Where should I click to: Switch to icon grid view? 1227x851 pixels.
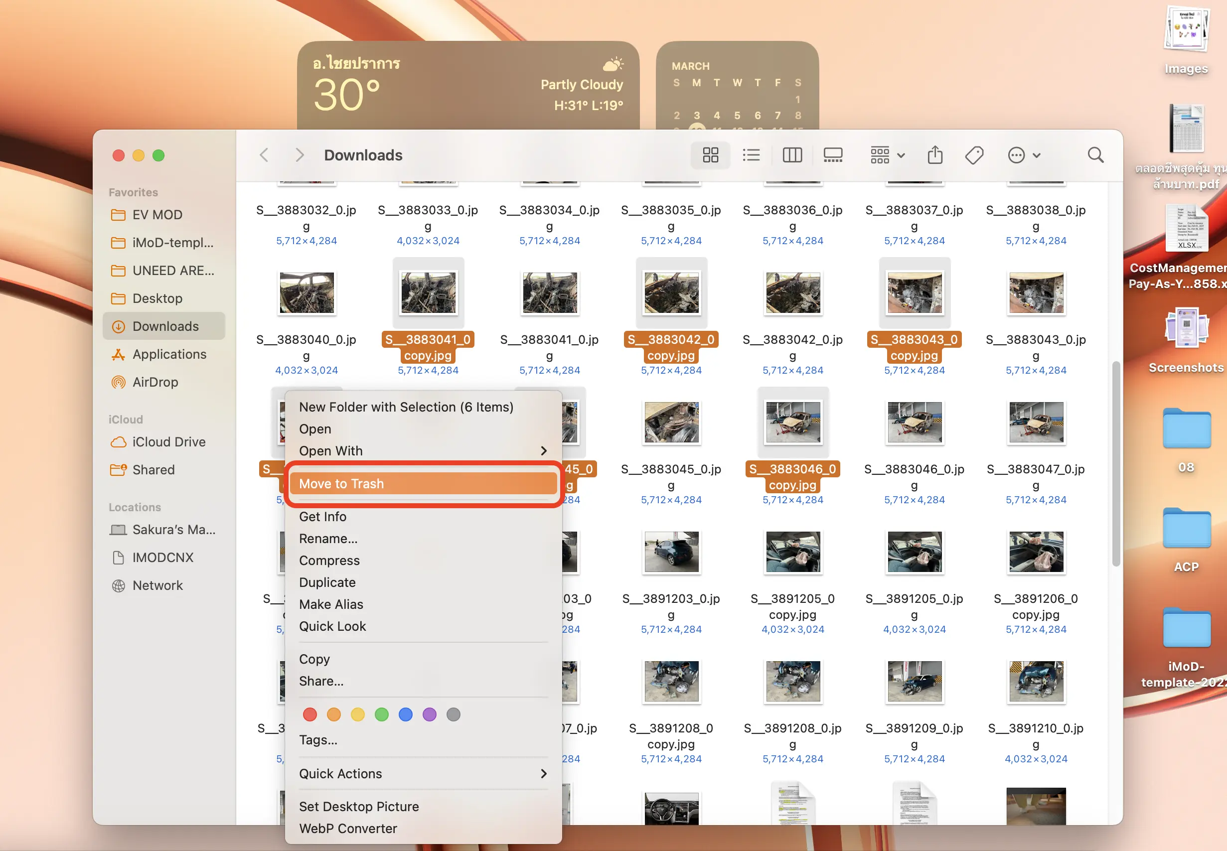pos(710,155)
